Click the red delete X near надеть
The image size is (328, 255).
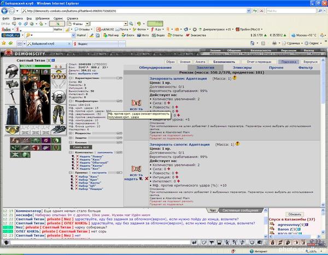click(147, 179)
